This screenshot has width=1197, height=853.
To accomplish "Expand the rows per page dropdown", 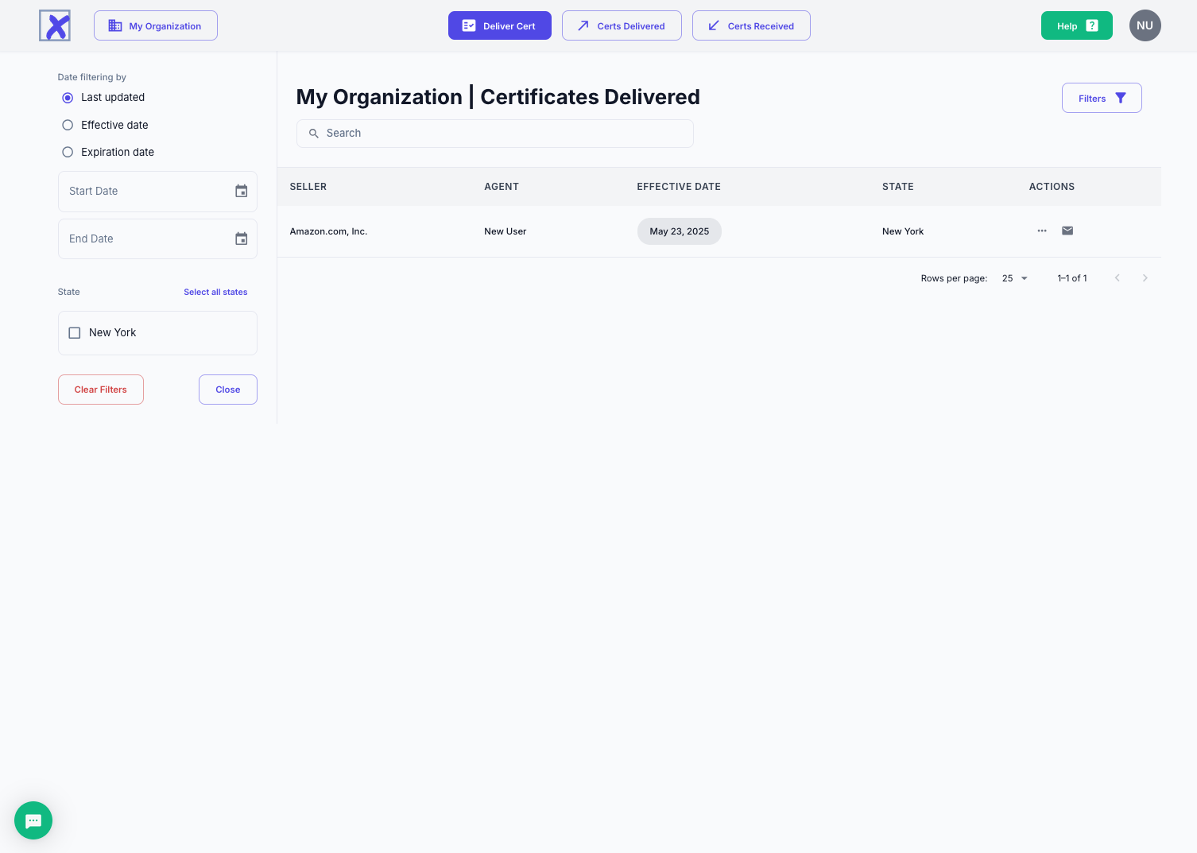I will (x=1015, y=278).
